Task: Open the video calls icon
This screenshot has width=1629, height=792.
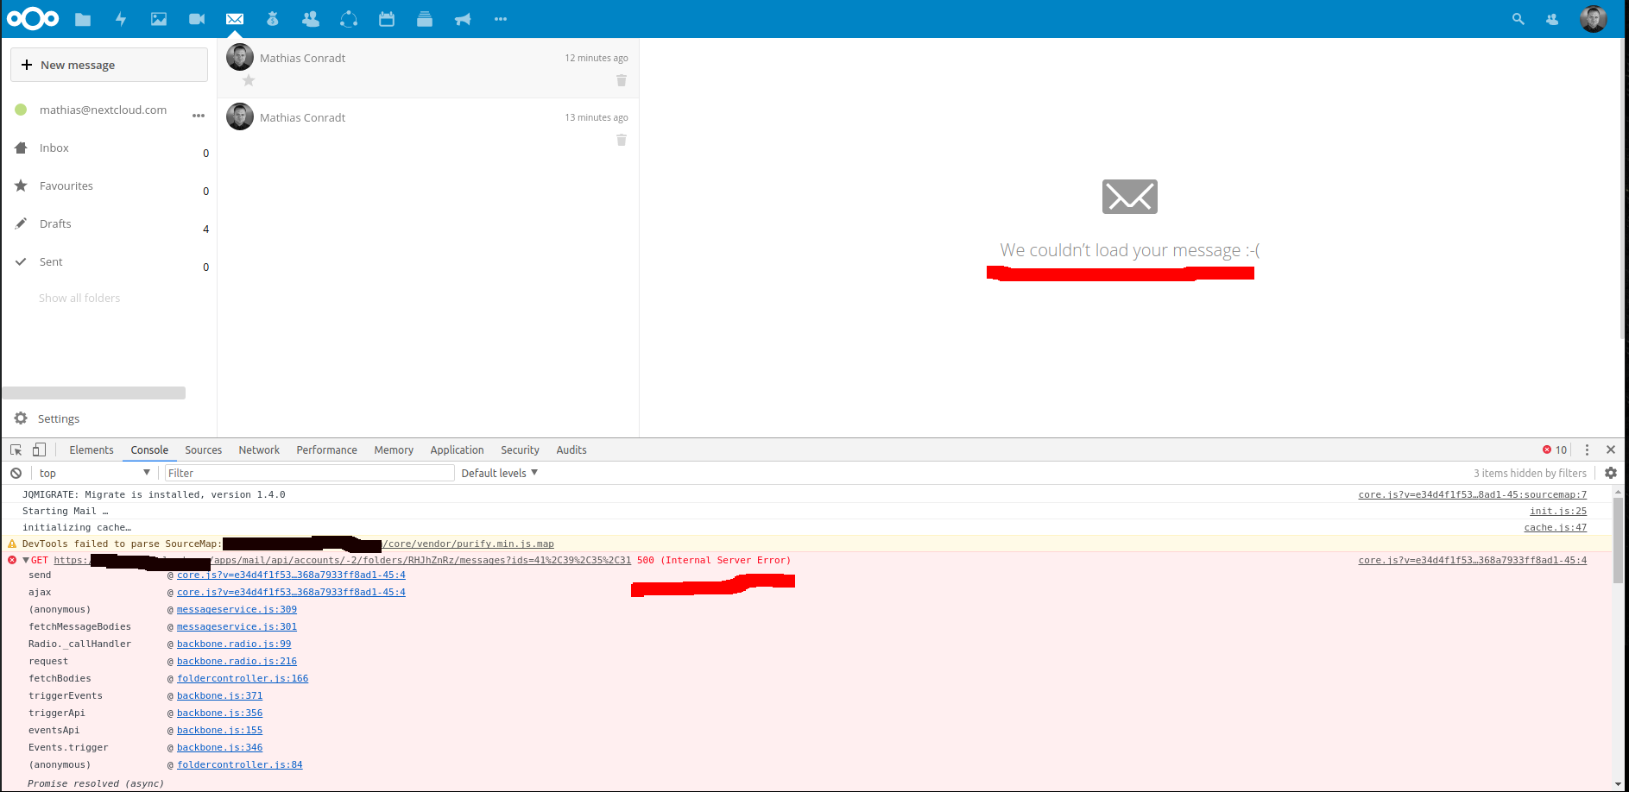Action: (x=197, y=19)
